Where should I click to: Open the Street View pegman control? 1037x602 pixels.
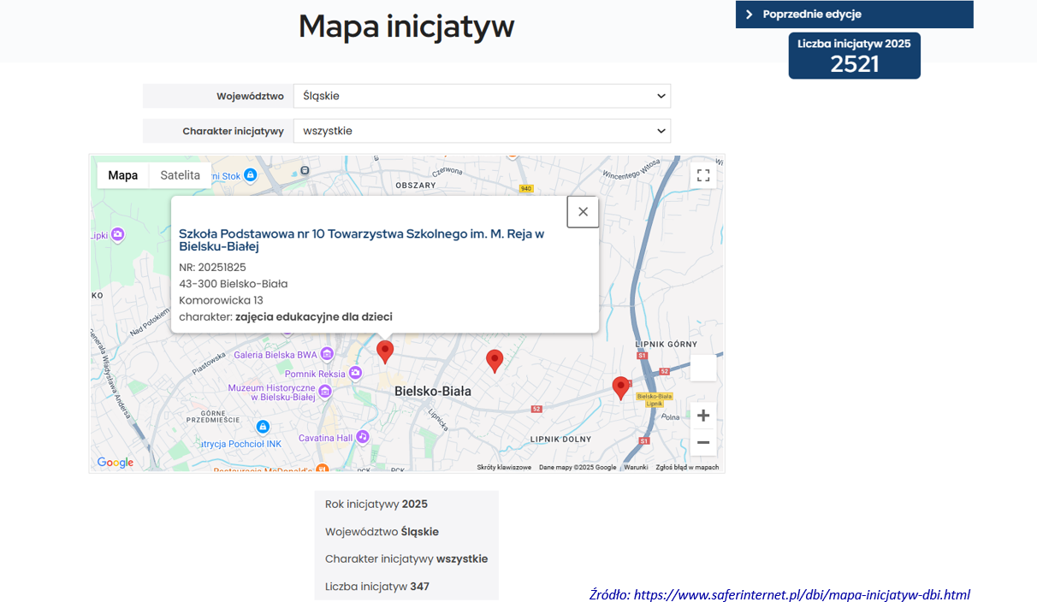click(703, 368)
